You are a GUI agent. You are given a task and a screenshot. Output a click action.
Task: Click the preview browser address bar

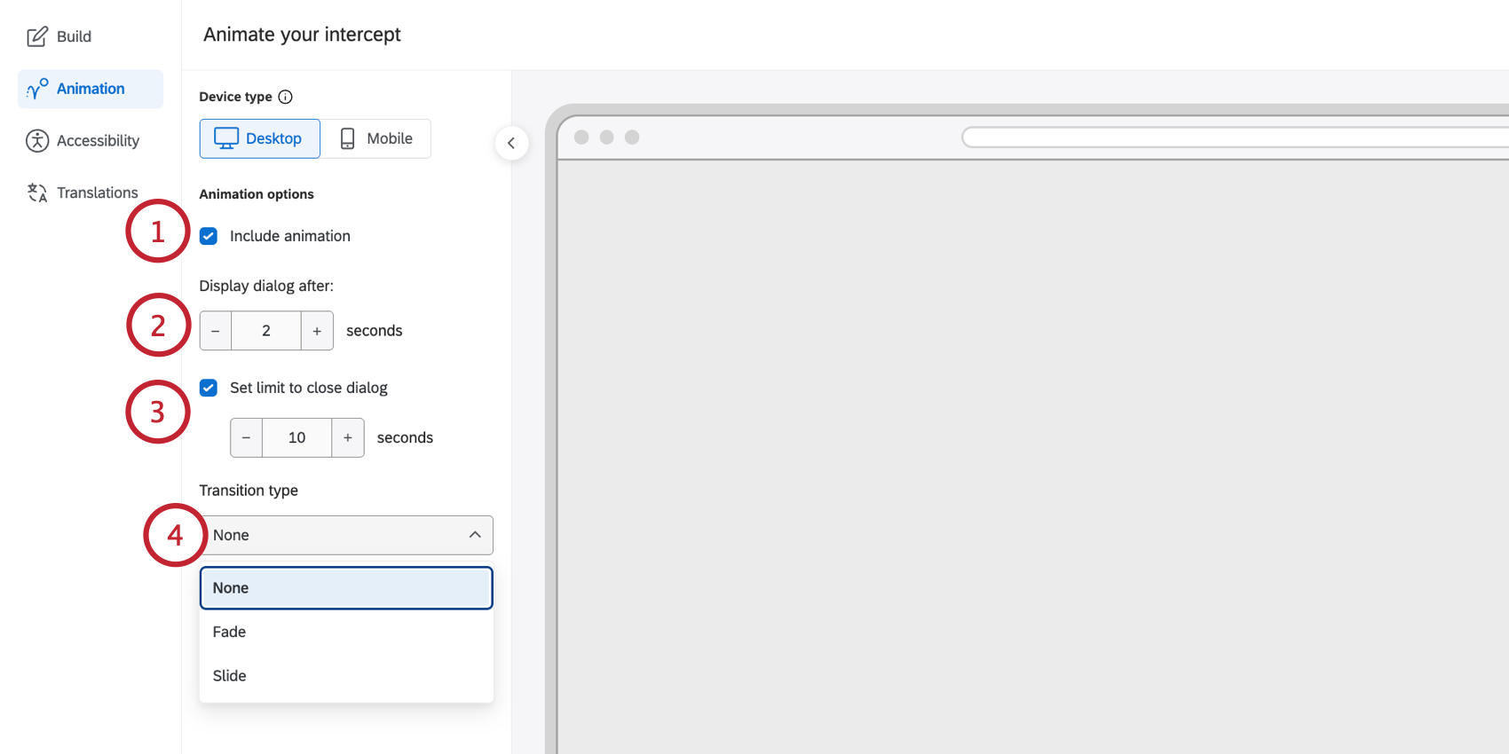[1235, 137]
